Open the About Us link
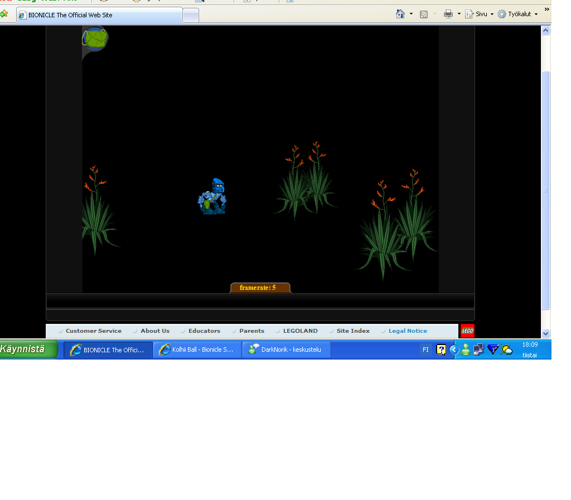Viewport: 571px width, 500px height. (x=155, y=331)
